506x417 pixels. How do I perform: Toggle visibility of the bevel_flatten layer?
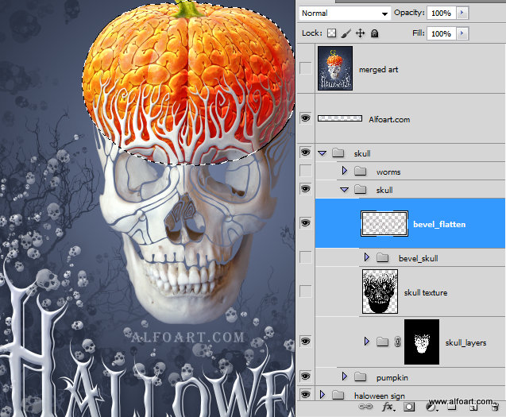306,224
